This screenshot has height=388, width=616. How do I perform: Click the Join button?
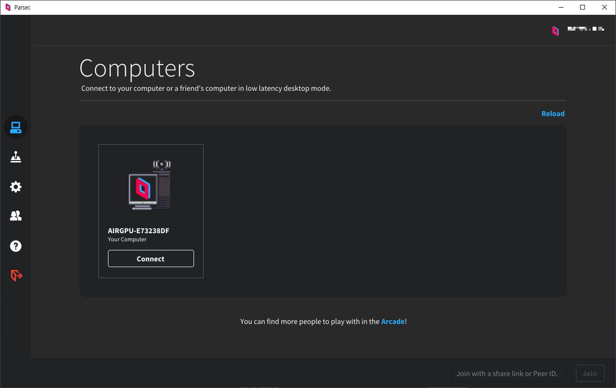click(x=590, y=373)
